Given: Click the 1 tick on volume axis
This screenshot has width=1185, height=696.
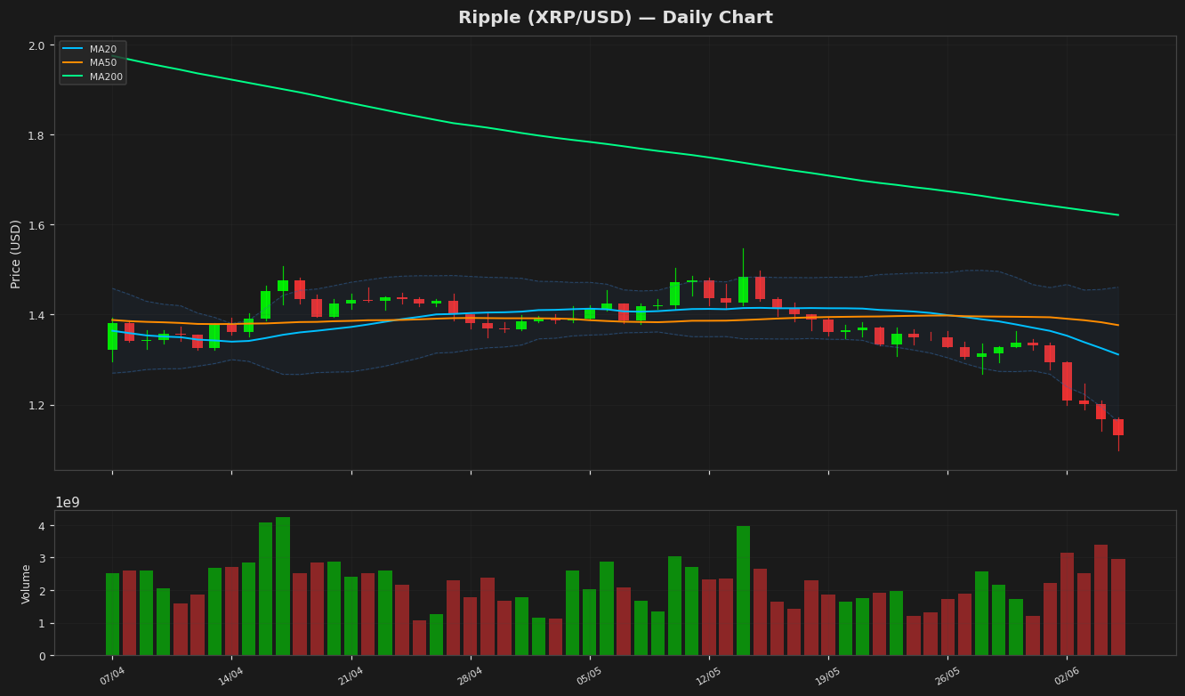Looking at the screenshot, I should pyautogui.click(x=42, y=623).
